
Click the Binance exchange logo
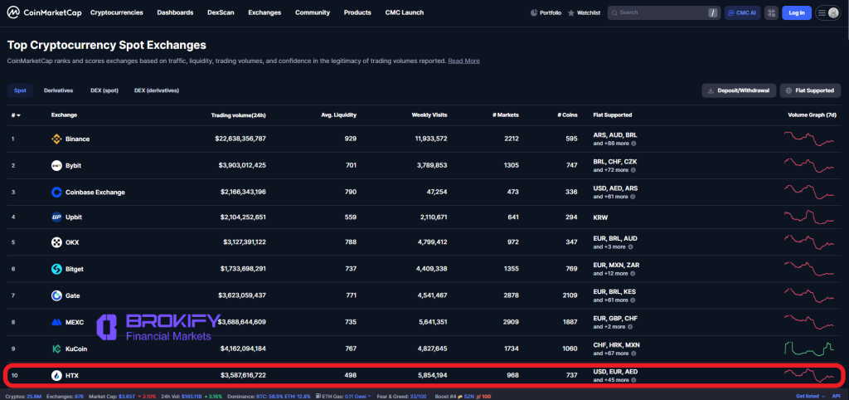pos(56,139)
